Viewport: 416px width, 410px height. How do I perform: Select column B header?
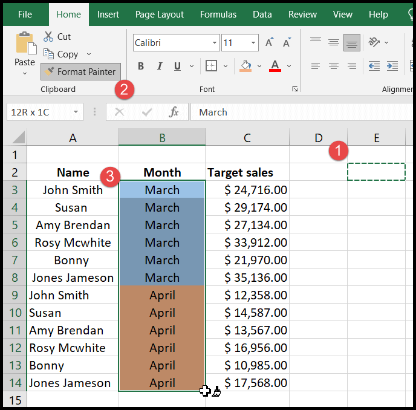[162, 138]
